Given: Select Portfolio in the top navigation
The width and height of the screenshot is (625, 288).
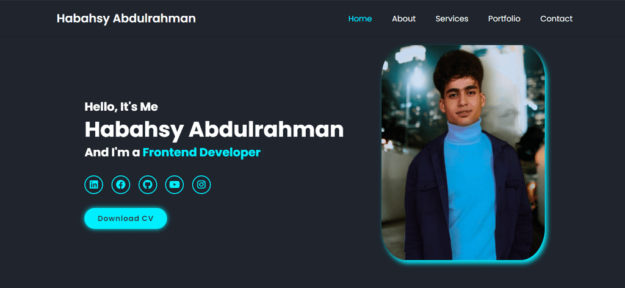Looking at the screenshot, I should point(504,19).
